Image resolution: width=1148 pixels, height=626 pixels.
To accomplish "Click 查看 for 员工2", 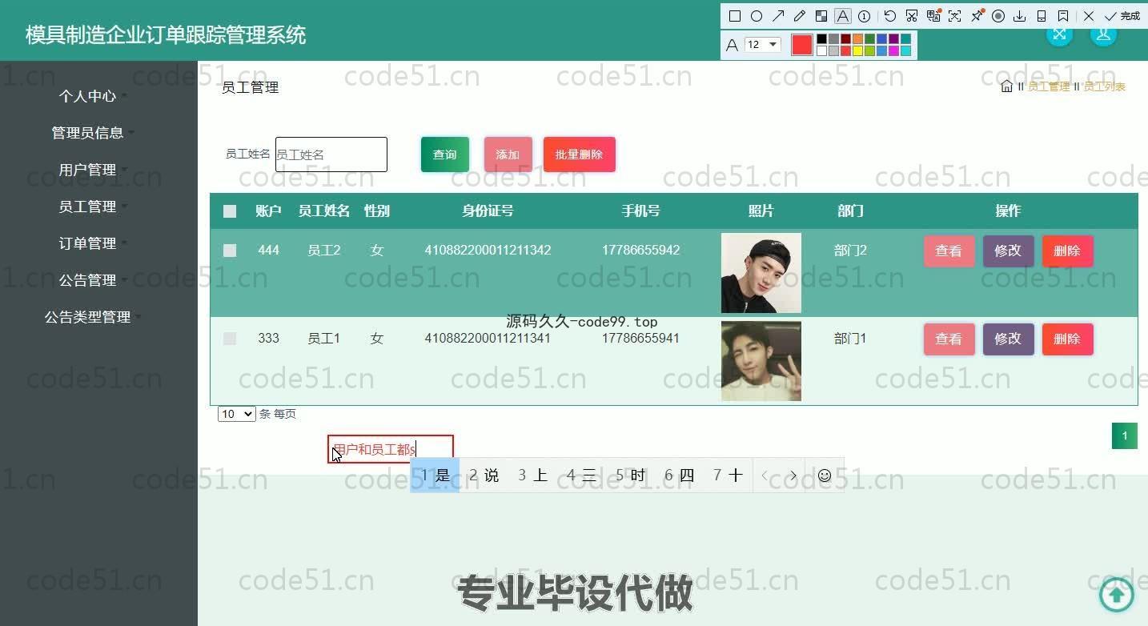I will (949, 251).
